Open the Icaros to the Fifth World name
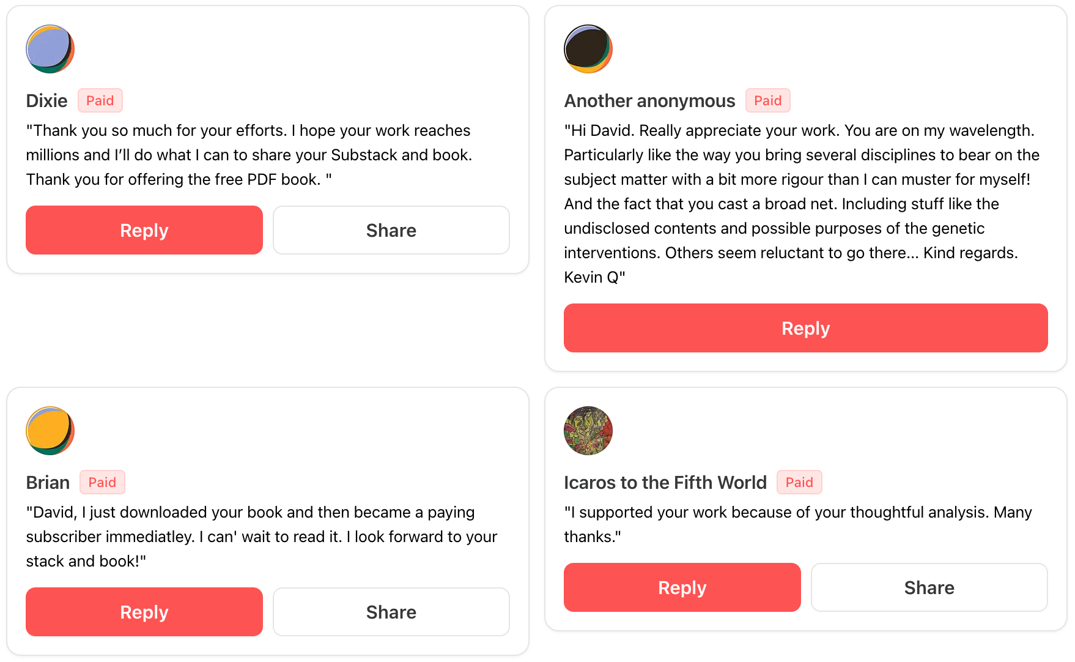Image resolution: width=1075 pixels, height=662 pixels. 665,483
